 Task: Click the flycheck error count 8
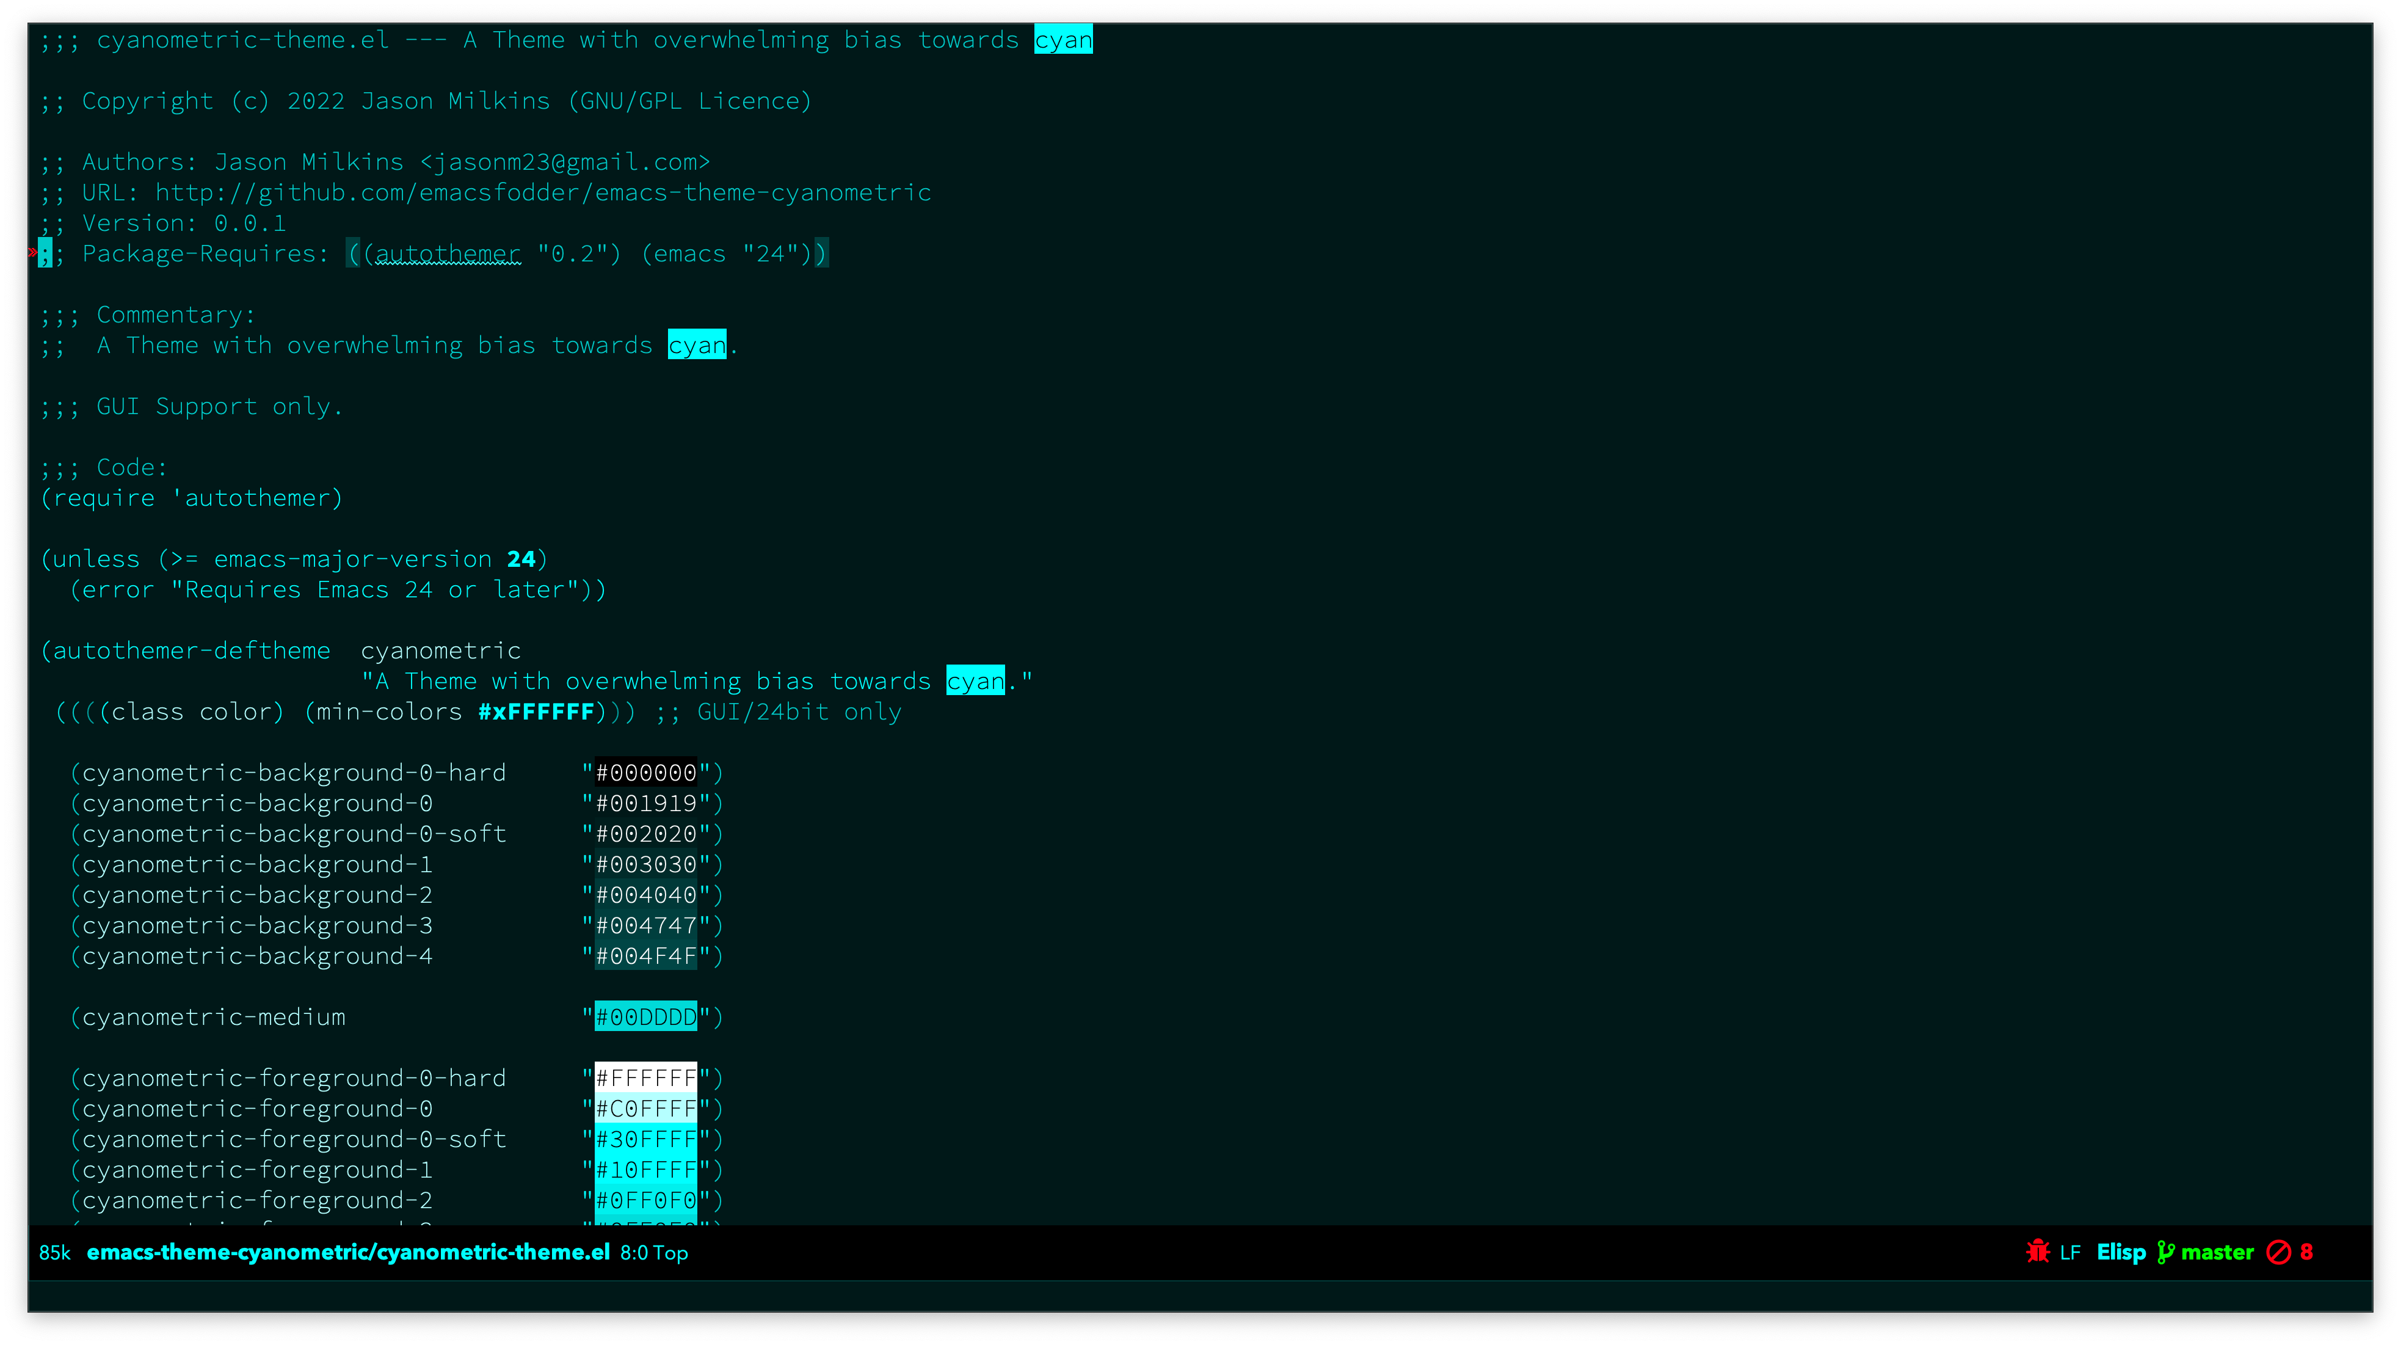[x=2306, y=1252]
